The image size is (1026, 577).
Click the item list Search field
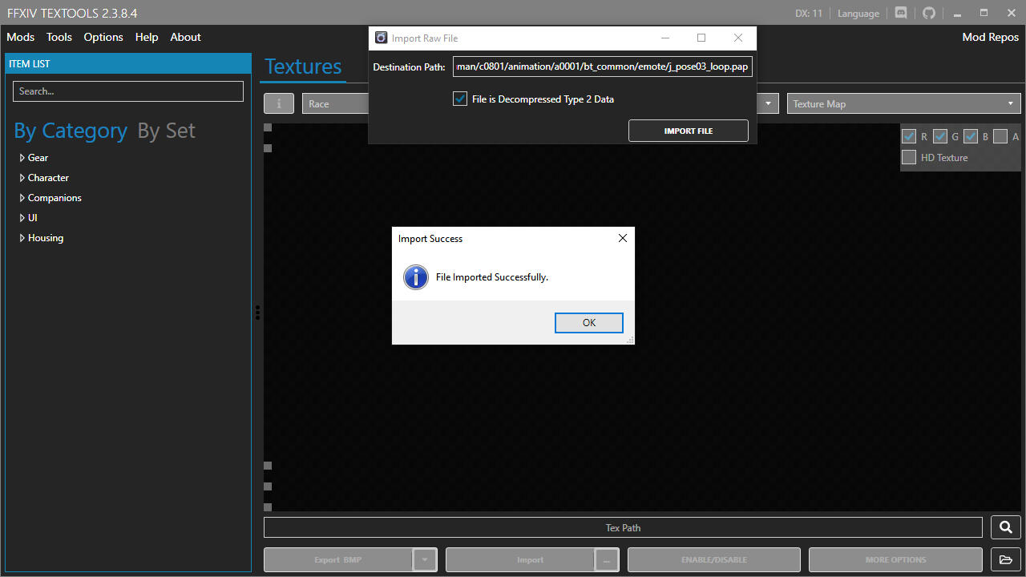(x=127, y=91)
